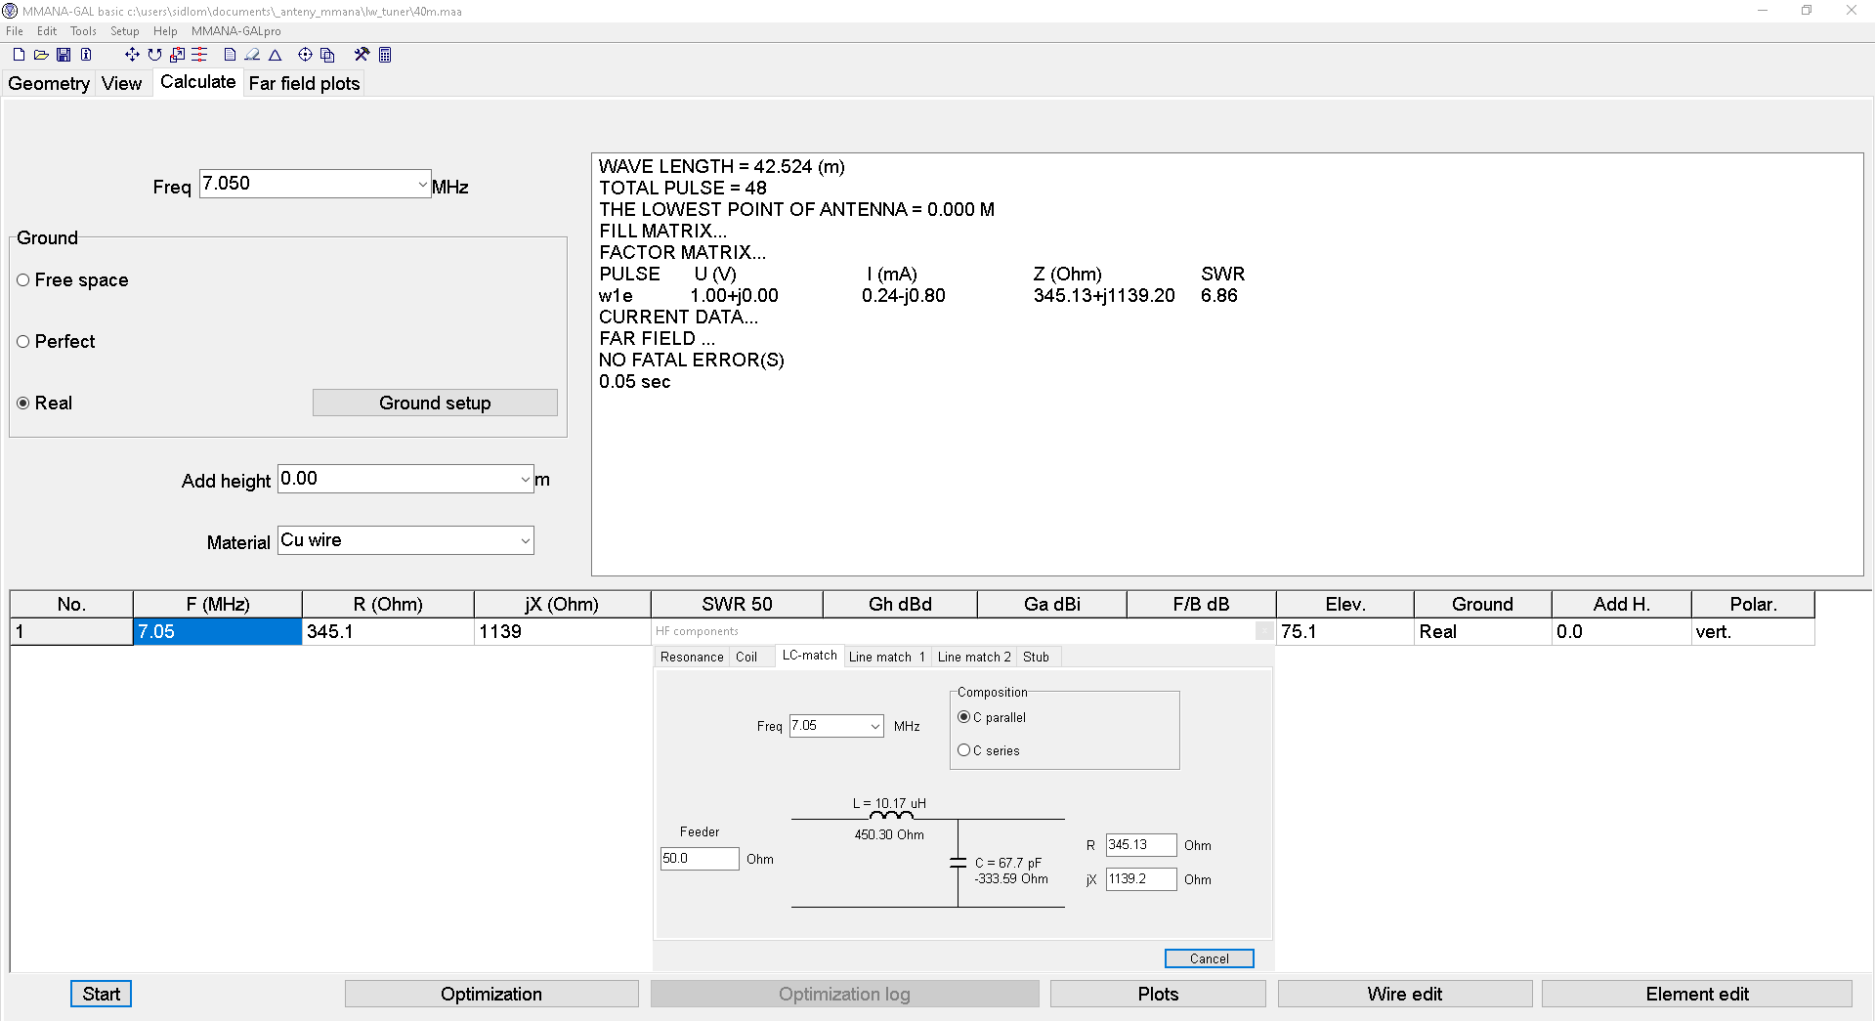Expand the Material Cu wire dropdown

(x=525, y=541)
